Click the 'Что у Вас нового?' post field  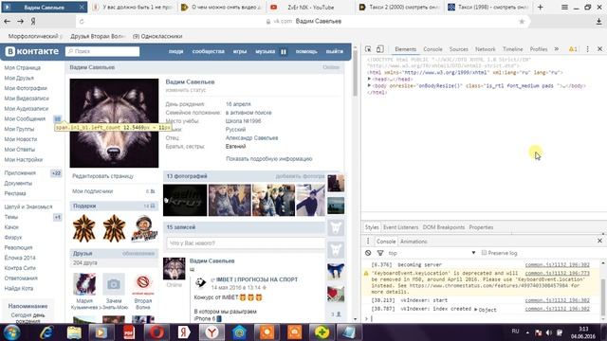click(x=246, y=242)
